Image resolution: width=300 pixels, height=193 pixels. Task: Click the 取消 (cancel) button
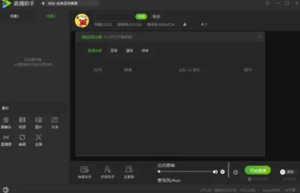[156, 16]
